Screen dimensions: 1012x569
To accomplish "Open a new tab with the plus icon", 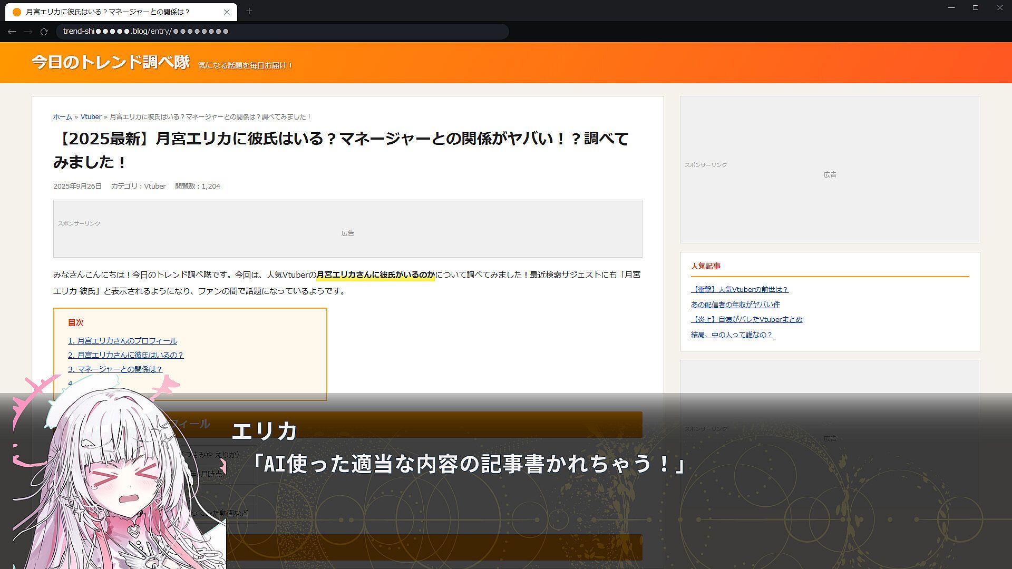I will coord(249,11).
